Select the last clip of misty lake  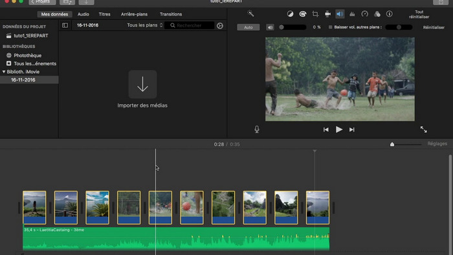tap(318, 207)
